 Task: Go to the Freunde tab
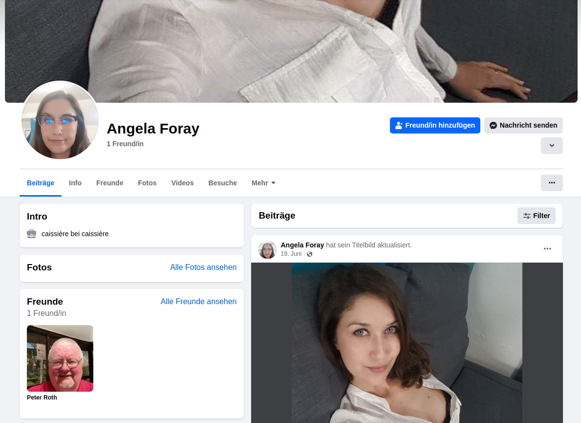(x=109, y=183)
